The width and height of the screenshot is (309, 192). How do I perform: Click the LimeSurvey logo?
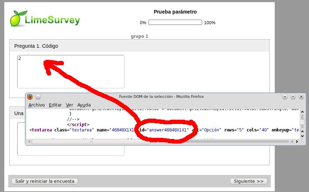[x=45, y=18]
